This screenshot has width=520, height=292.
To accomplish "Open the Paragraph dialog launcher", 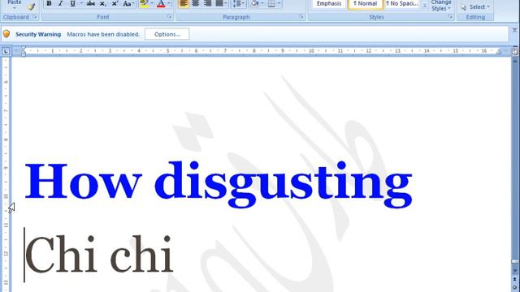I will [x=301, y=16].
